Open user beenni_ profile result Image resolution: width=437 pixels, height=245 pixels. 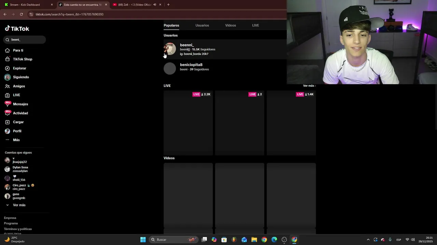tap(225, 49)
